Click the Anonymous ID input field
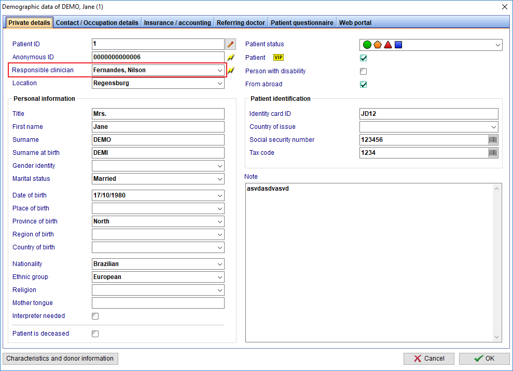Screen dimensions: 513x371 point(158,57)
